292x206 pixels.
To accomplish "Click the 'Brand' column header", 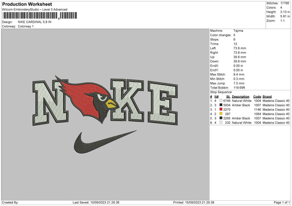I will [x=267, y=97].
